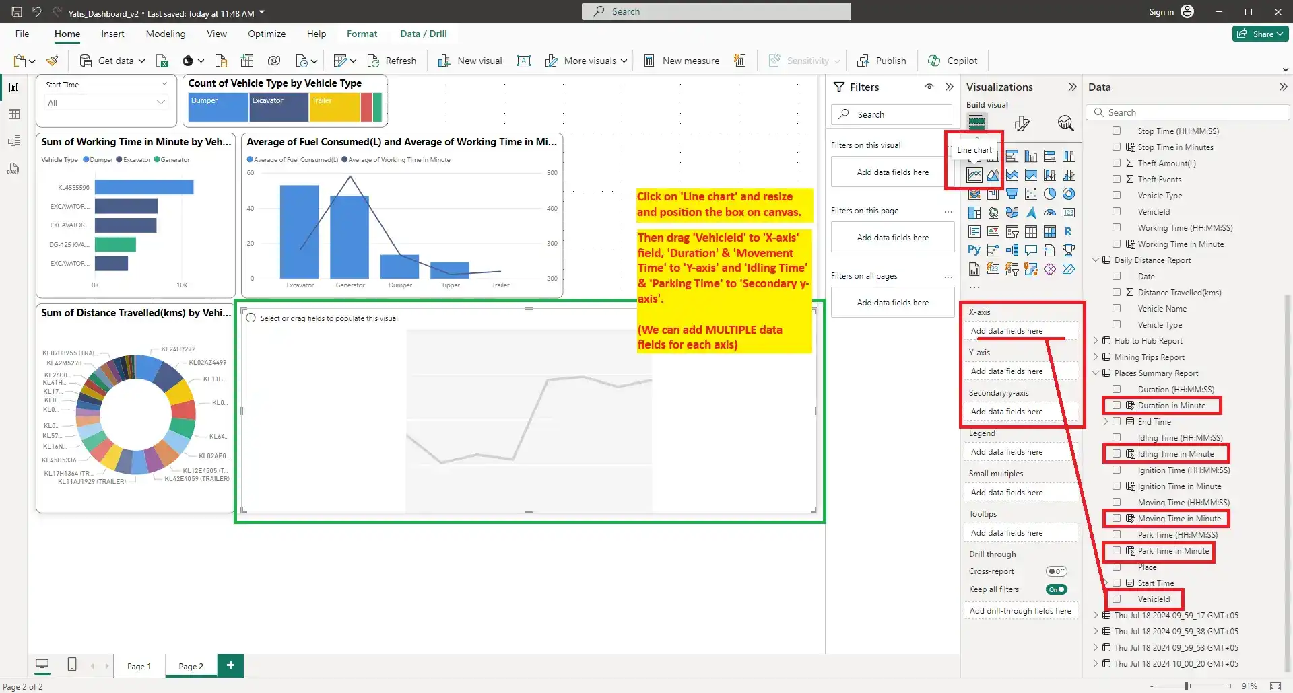This screenshot has width=1293, height=693.
Task: Expand the Hub to Hub Report table
Action: click(x=1096, y=341)
